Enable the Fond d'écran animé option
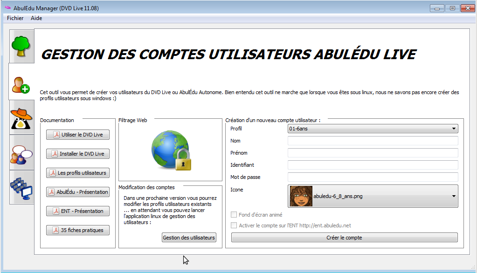 234,215
